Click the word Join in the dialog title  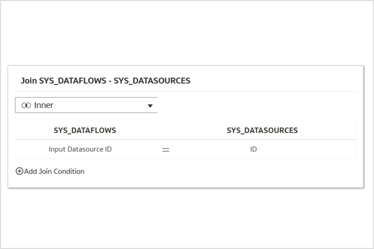[x=29, y=81]
